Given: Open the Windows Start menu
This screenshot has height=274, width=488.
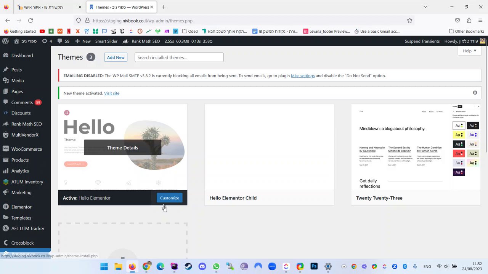Looking at the screenshot, I should pos(104,267).
